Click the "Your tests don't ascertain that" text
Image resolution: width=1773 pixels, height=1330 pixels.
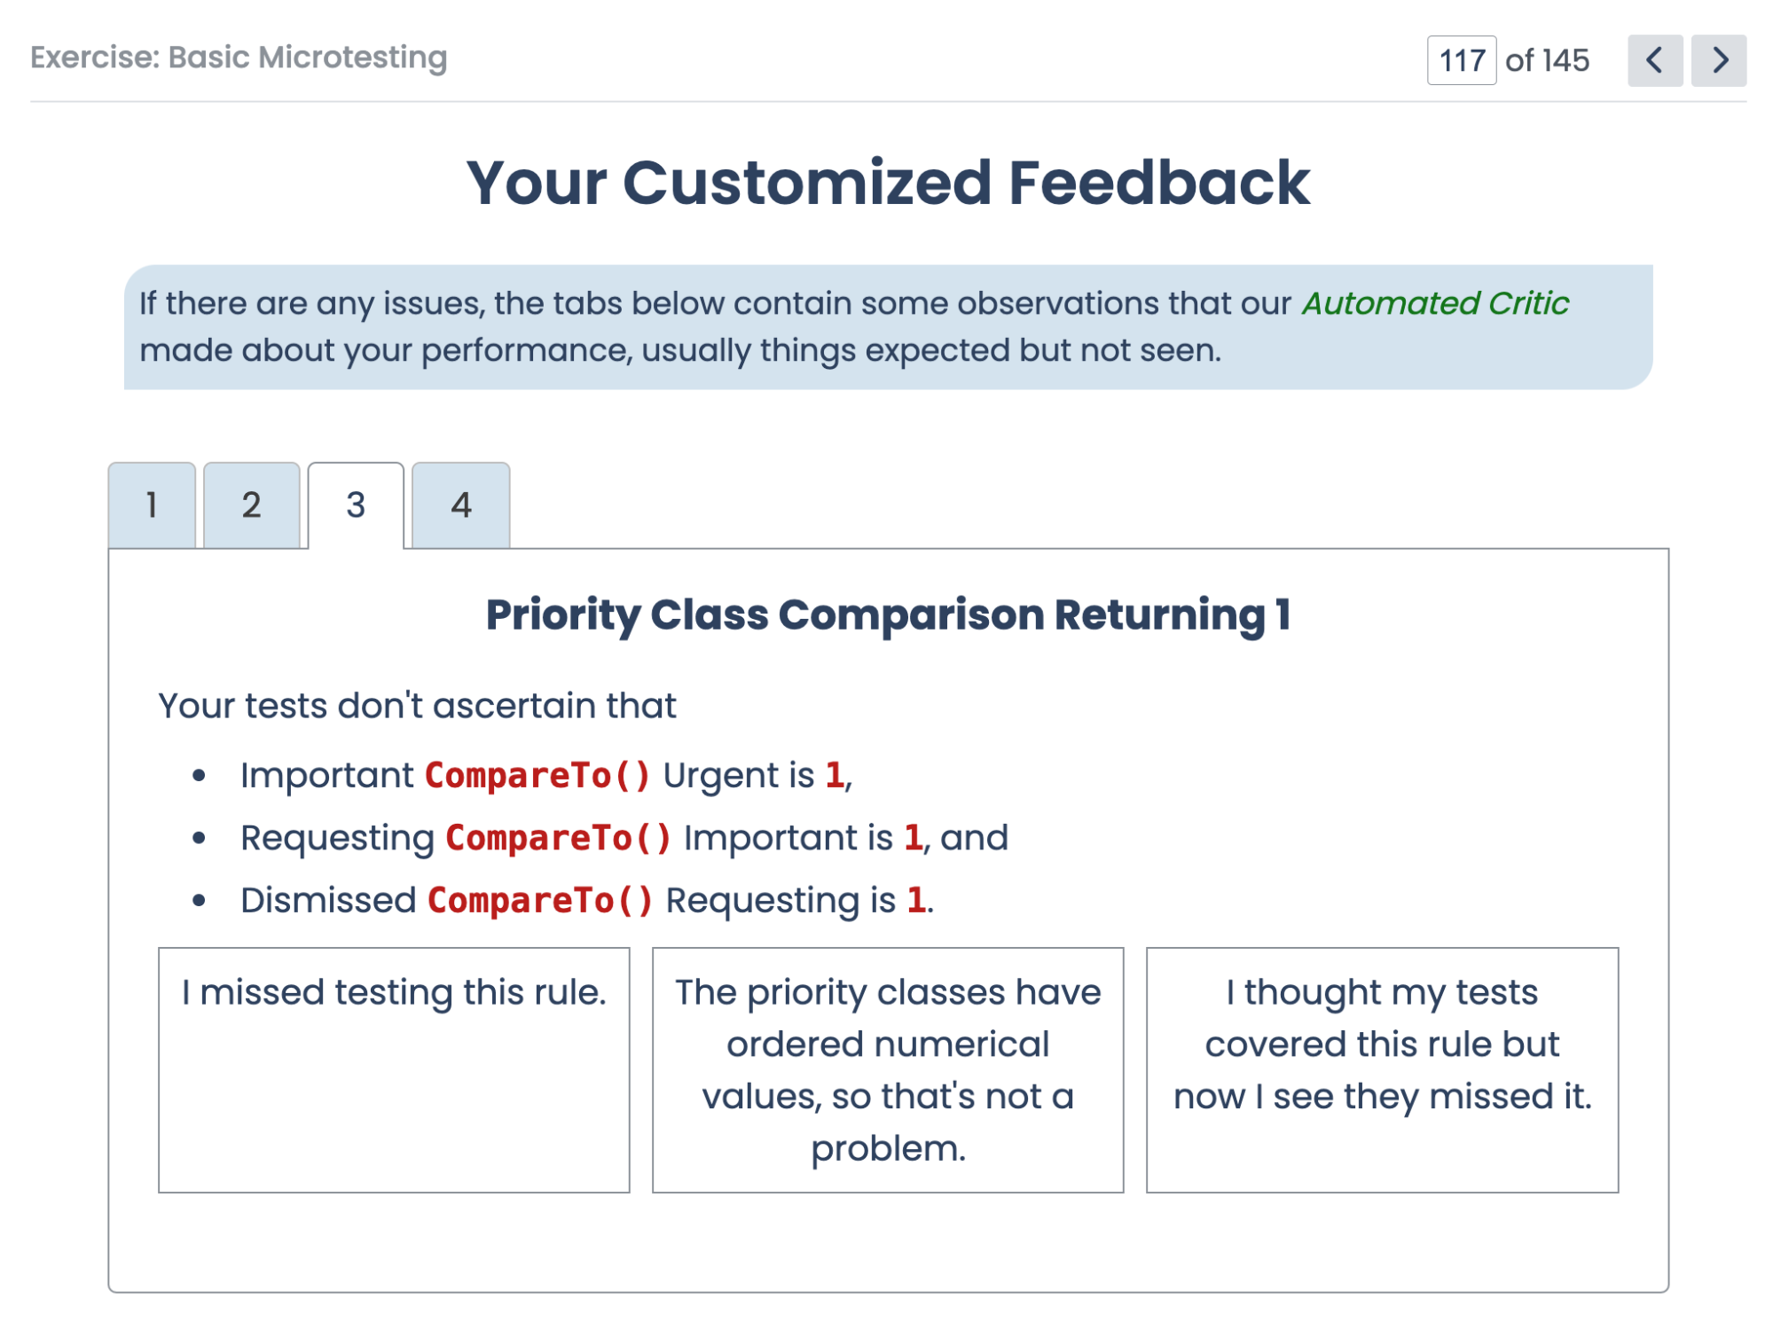click(417, 706)
